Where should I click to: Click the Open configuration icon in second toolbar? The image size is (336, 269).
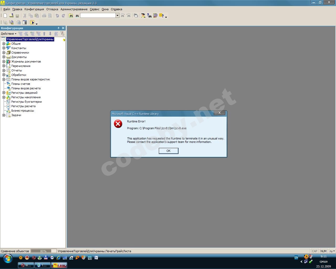(5, 23)
